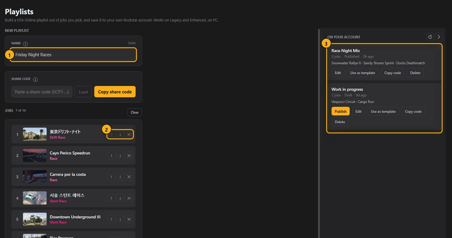Open the 서울 스턴트 레이스 thumbnail
Image resolution: width=452 pixels, height=238 pixels.
35,198
